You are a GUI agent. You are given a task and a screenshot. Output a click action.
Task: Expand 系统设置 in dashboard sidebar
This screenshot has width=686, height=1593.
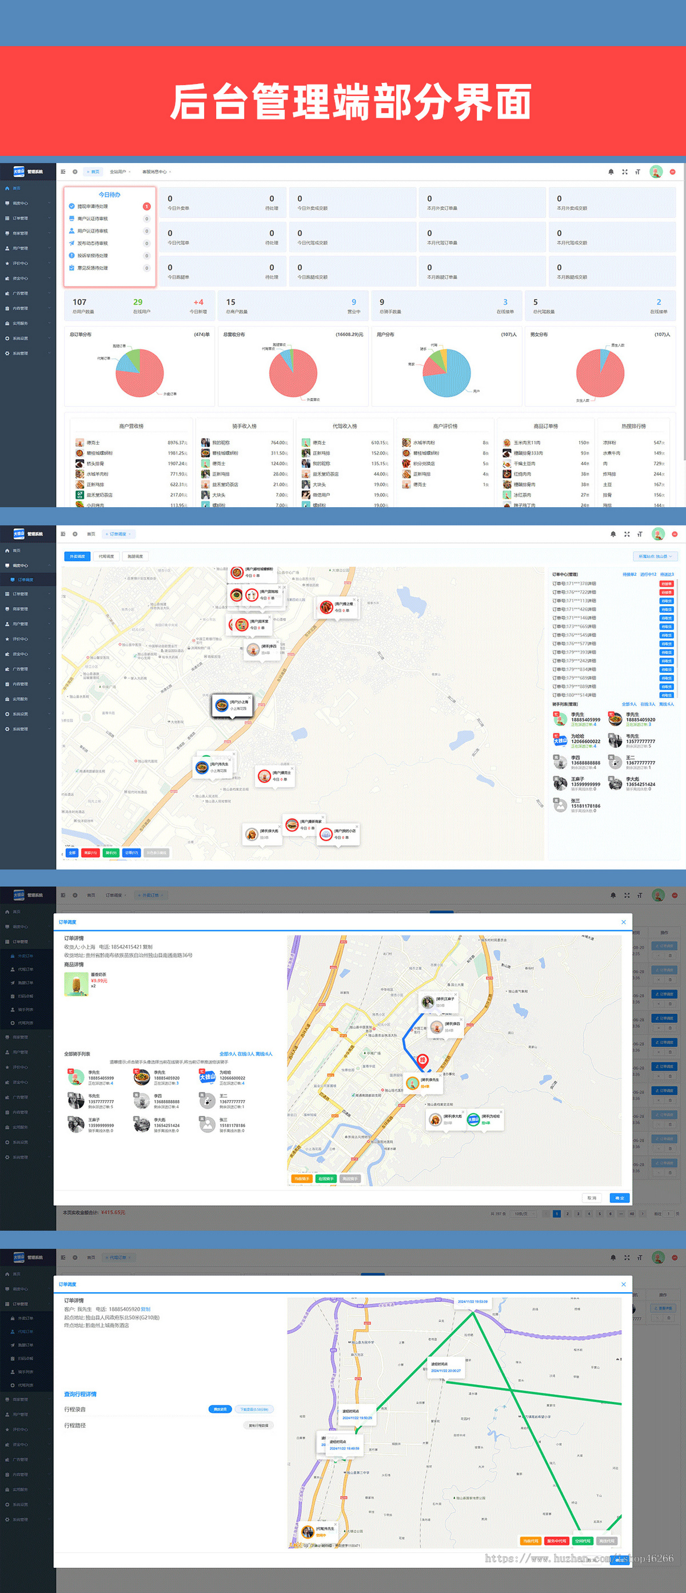28,338
